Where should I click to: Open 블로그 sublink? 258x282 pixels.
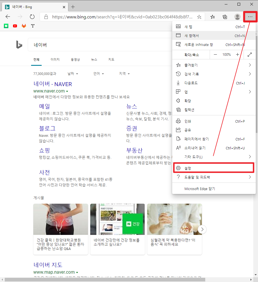47,128
